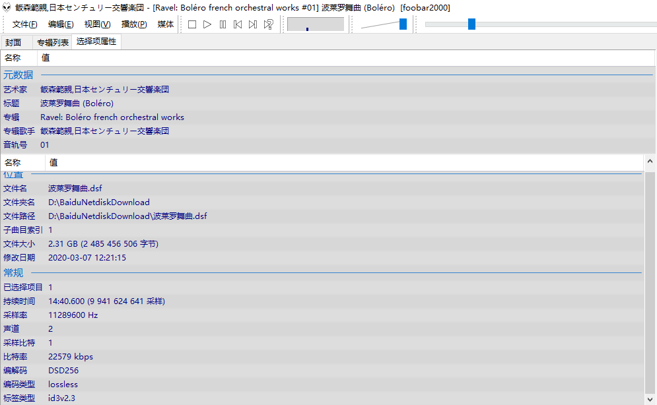Open the 视图 (View) menu
657x405 pixels.
97,24
